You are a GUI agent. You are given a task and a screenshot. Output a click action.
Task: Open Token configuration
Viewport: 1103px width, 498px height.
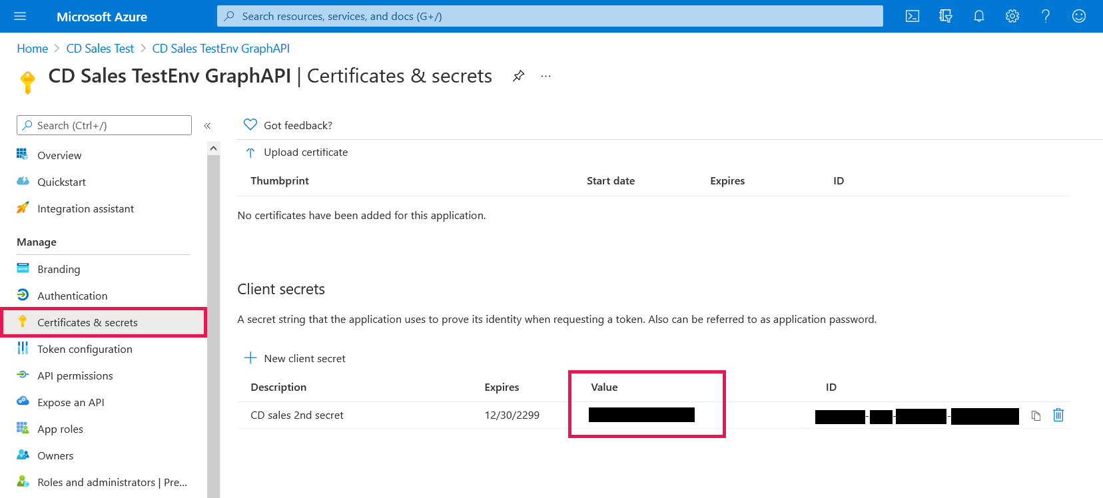coord(85,349)
